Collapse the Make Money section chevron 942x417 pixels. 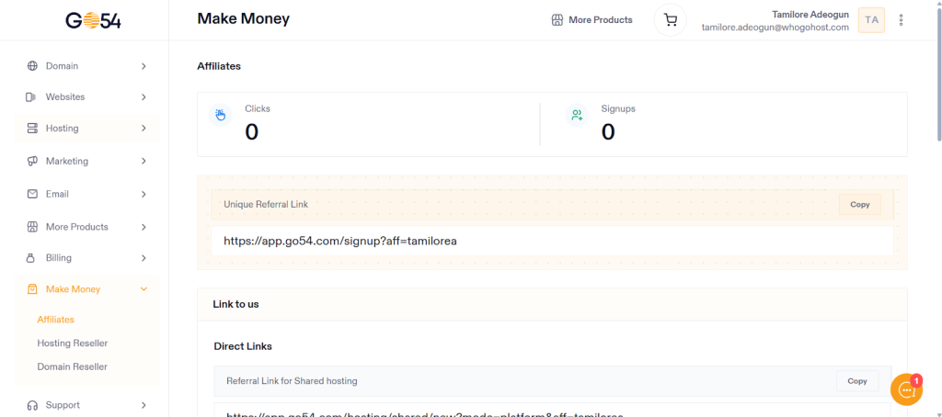[144, 289]
